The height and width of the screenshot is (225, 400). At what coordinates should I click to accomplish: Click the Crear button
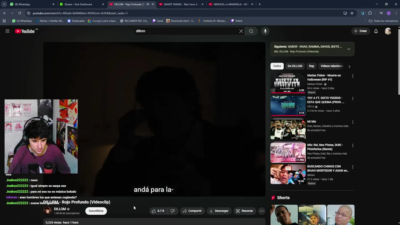pyautogui.click(x=360, y=31)
